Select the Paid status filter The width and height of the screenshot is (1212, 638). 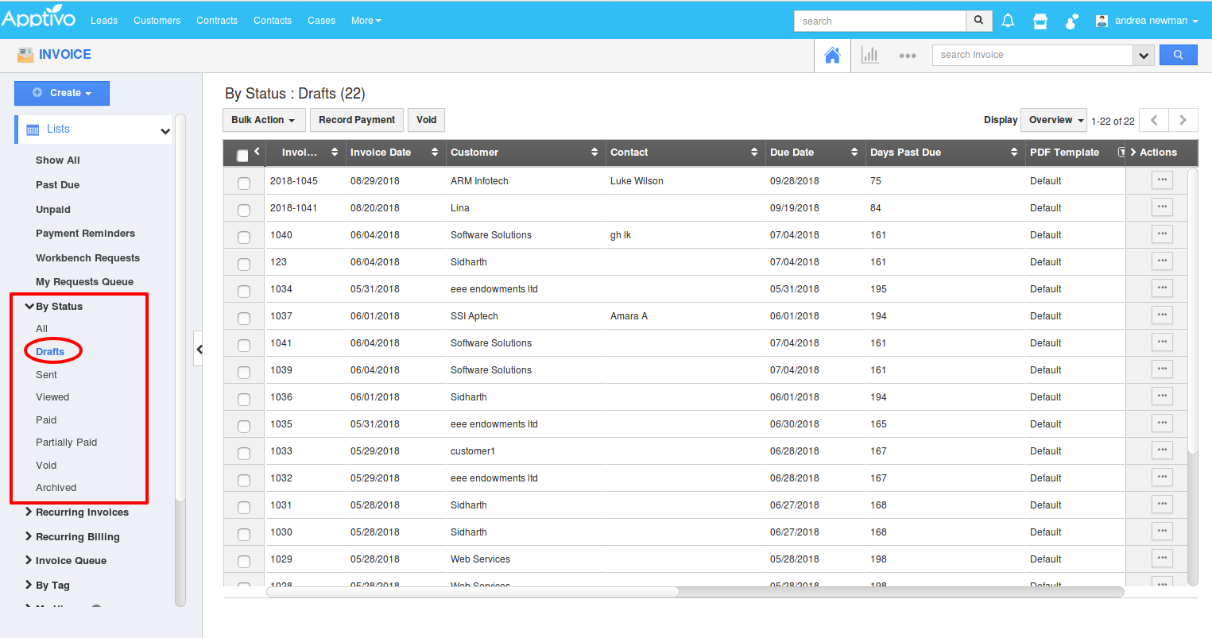(x=46, y=420)
